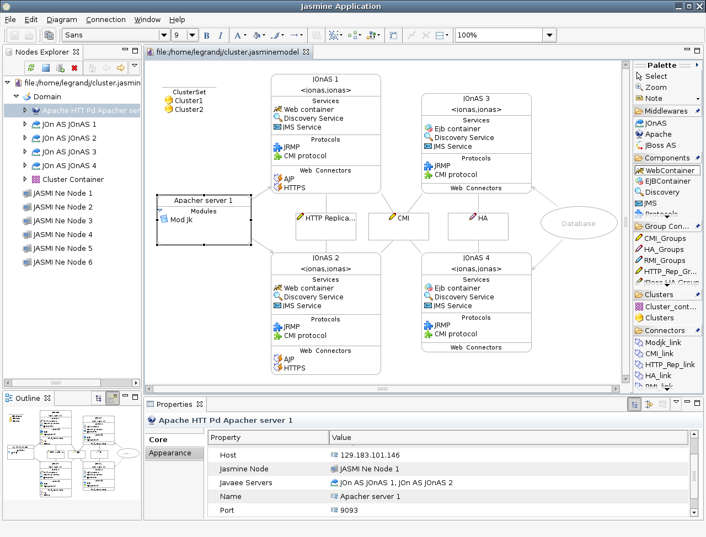Toggle Show Categories in the Properties toolbar

point(634,405)
